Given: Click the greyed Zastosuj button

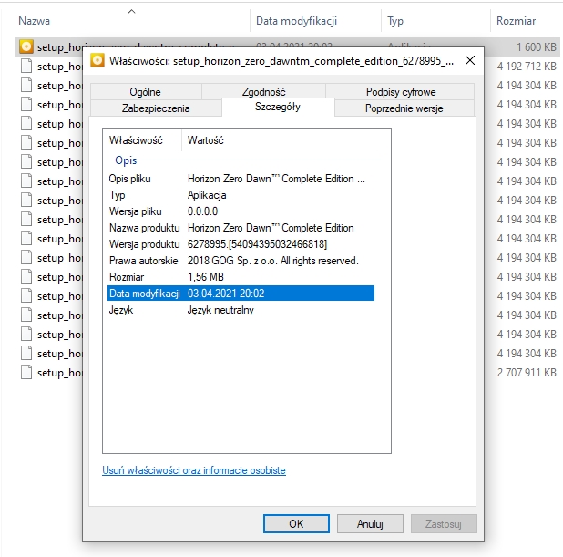Looking at the screenshot, I should point(444,523).
